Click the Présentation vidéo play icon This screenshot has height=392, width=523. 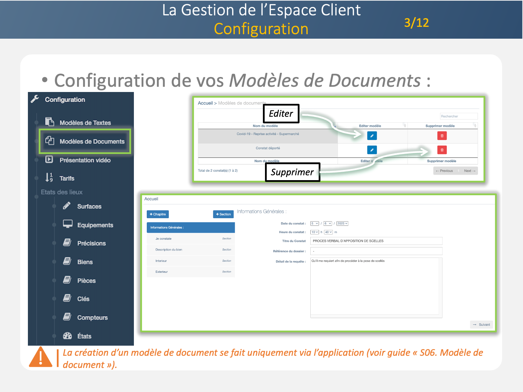point(49,160)
